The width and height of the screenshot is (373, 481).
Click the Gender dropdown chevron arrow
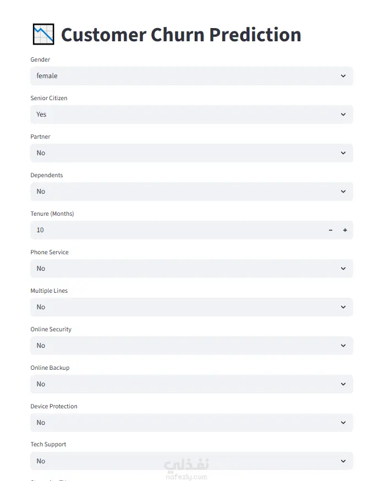point(343,76)
